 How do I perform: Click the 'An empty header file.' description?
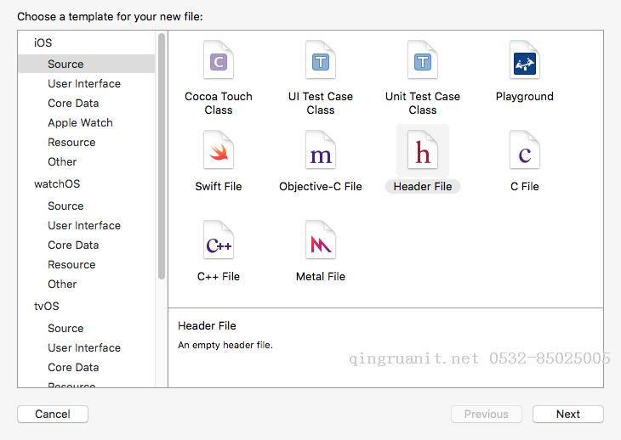point(225,345)
